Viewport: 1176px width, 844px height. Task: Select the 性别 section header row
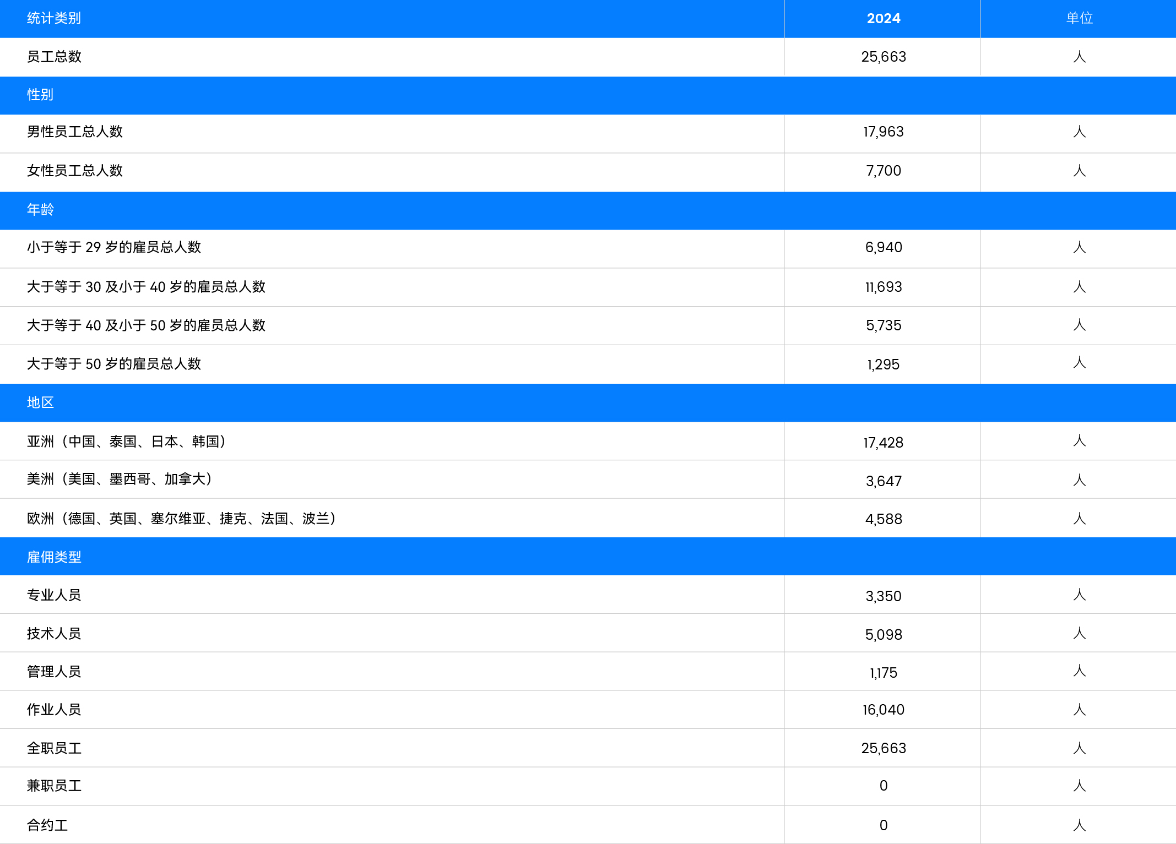[x=40, y=95]
